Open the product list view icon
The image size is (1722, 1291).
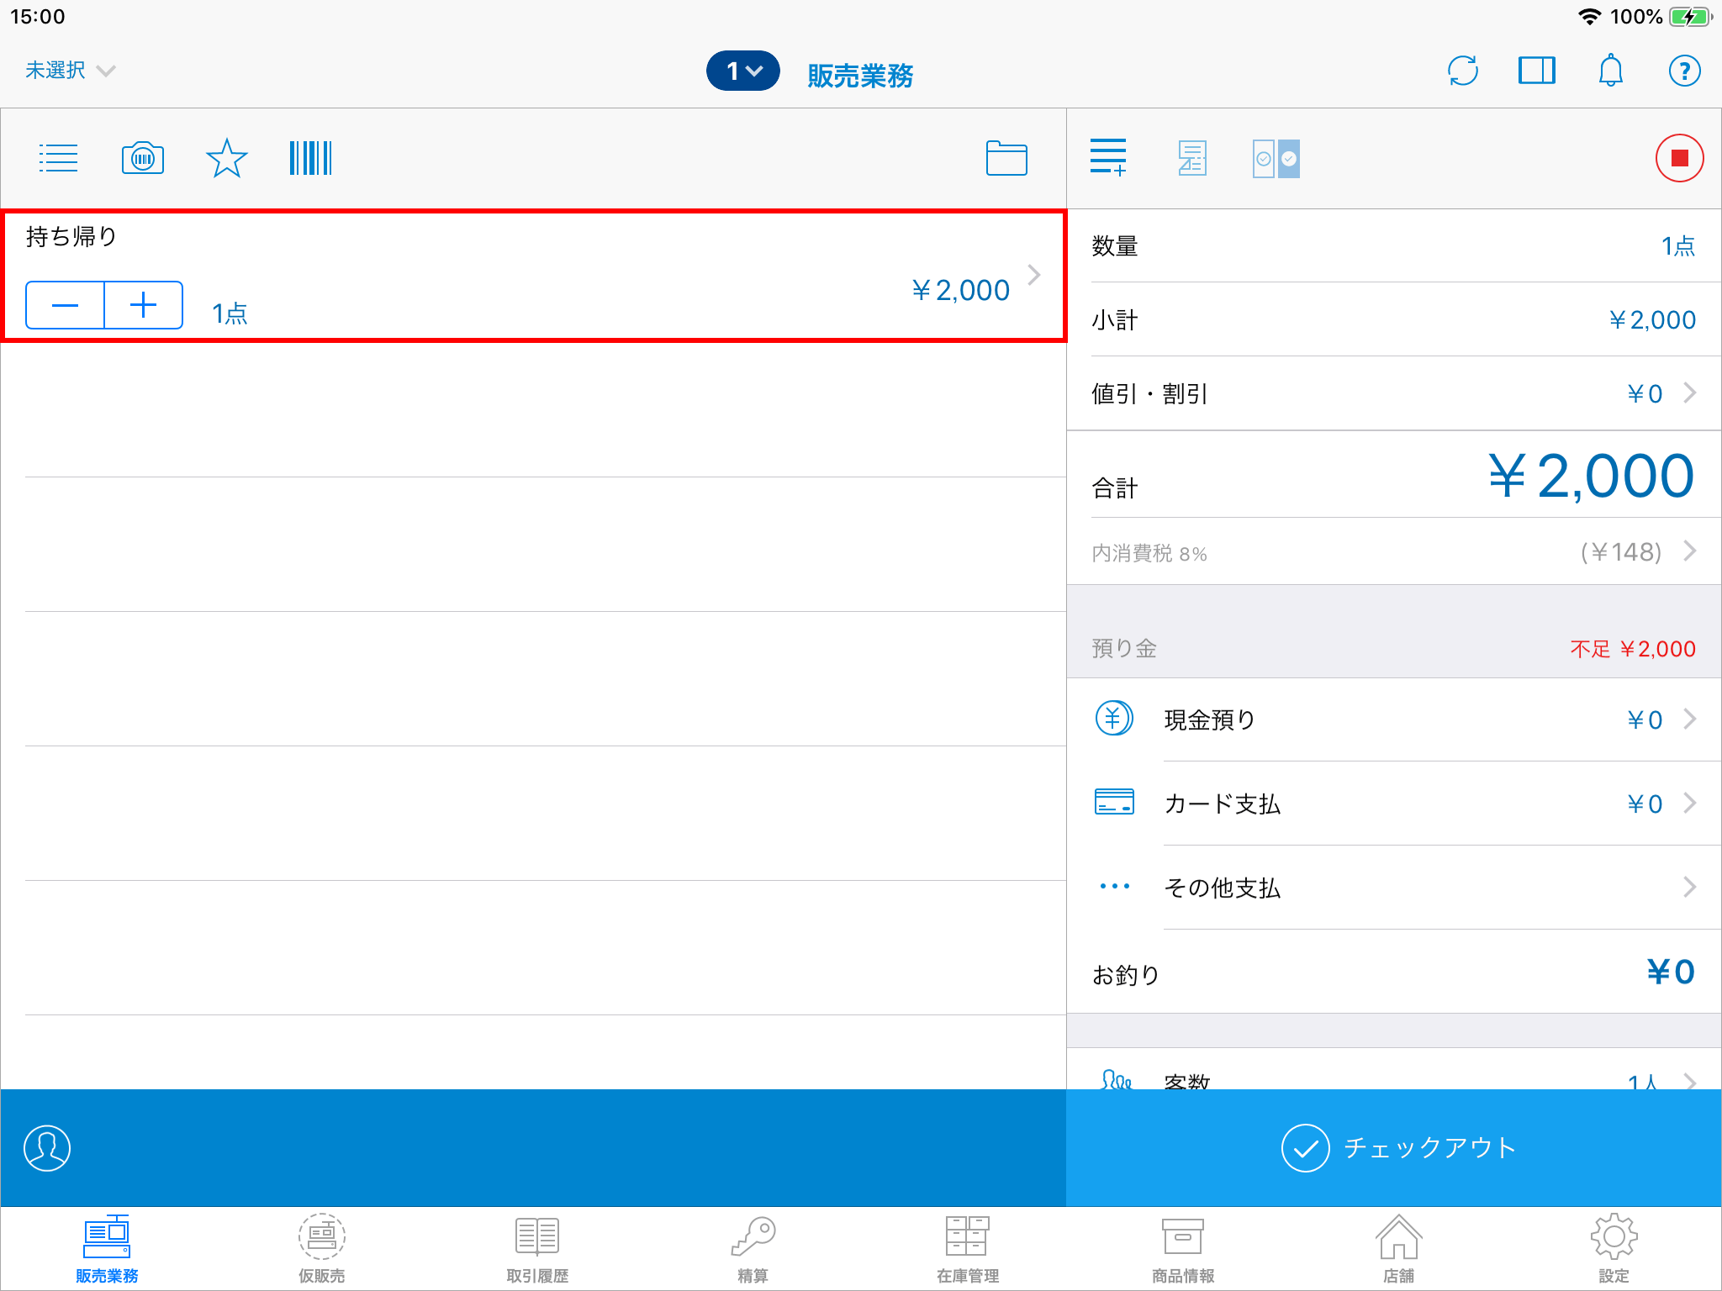click(58, 158)
